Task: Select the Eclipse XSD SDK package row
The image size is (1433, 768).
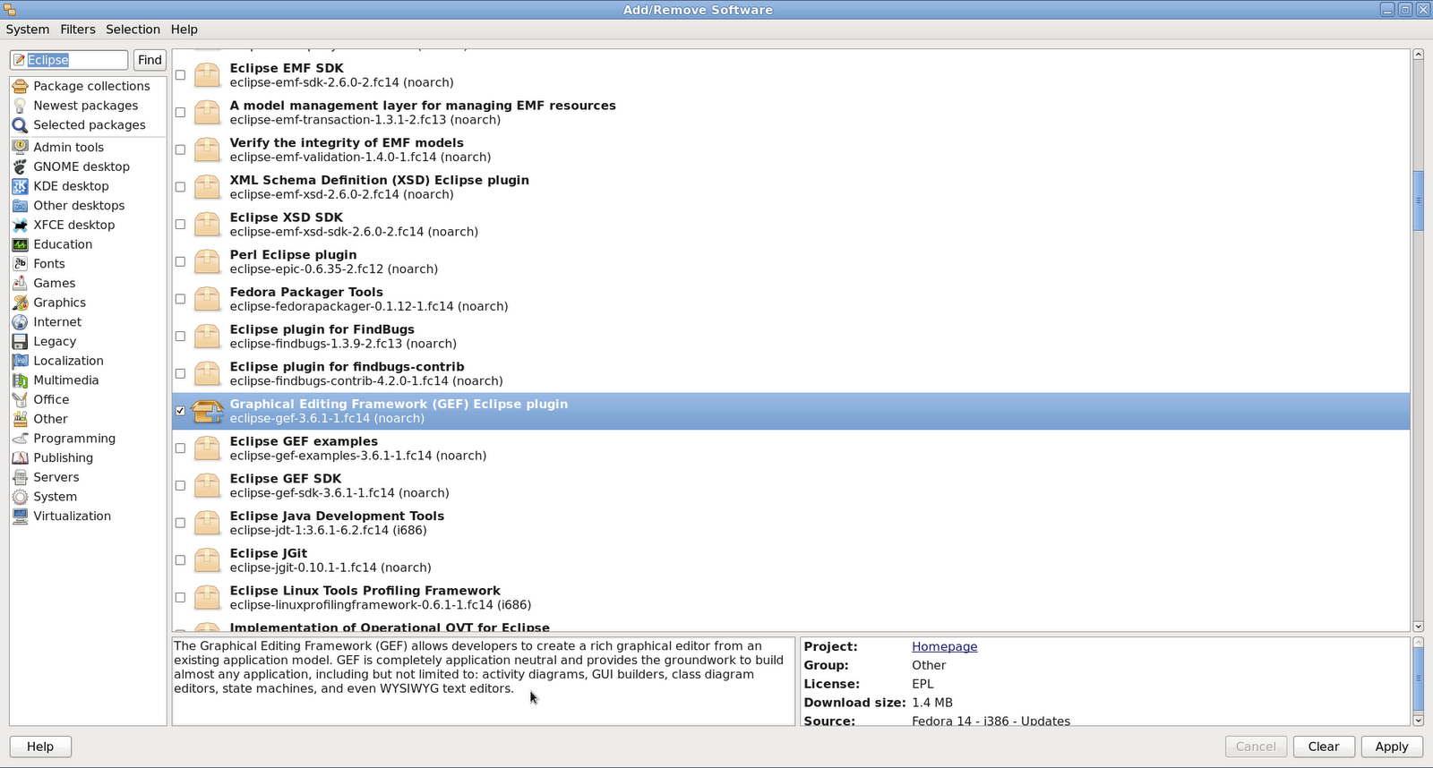Action: [x=791, y=225]
